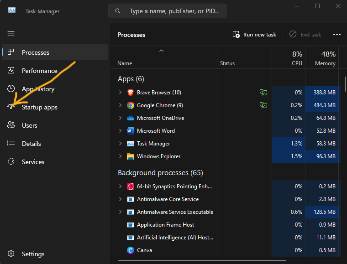Open Settings gear icon in sidebar

[x=11, y=254]
